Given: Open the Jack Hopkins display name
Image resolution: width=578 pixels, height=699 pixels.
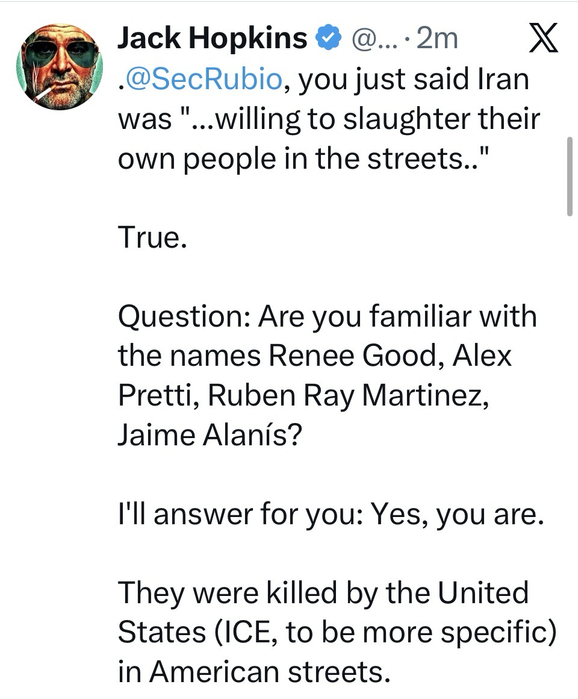Looking at the screenshot, I should click(212, 39).
